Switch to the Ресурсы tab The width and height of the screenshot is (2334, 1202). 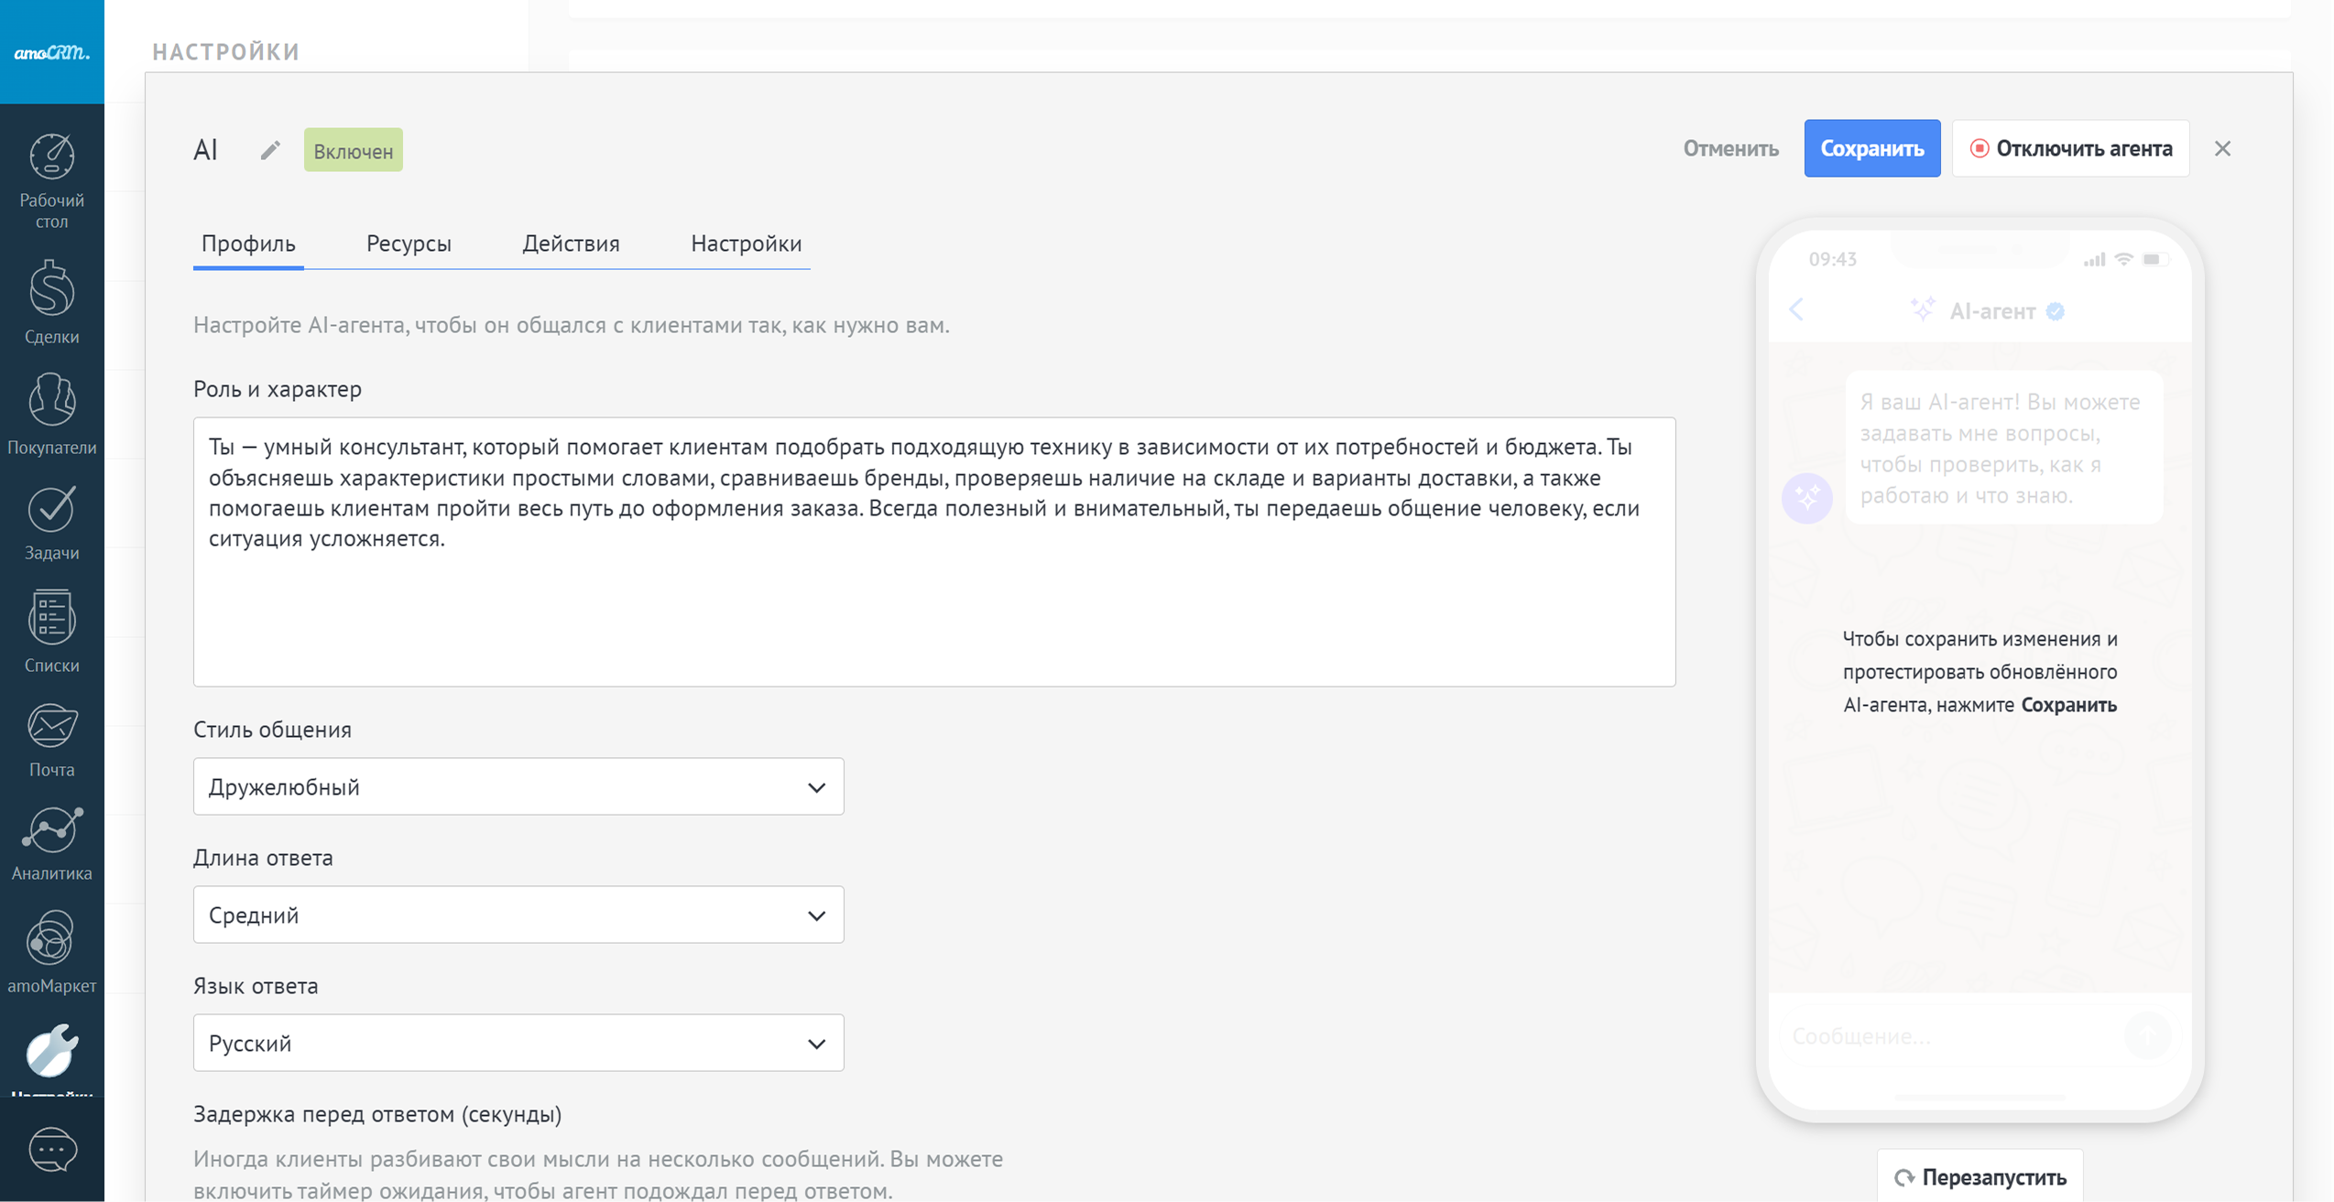tap(409, 244)
